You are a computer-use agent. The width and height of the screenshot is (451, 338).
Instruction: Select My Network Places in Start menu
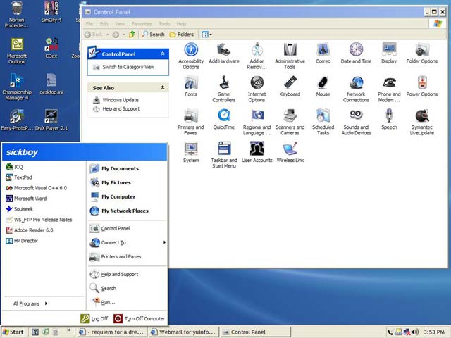coord(128,211)
